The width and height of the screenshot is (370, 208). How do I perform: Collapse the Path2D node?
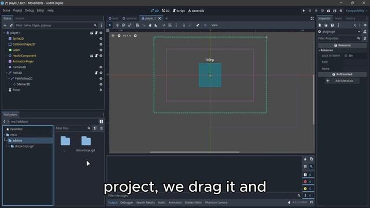click(6, 73)
